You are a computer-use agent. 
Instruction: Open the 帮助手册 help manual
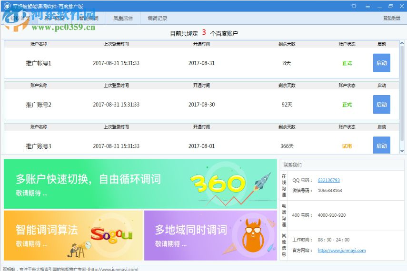tap(392, 18)
